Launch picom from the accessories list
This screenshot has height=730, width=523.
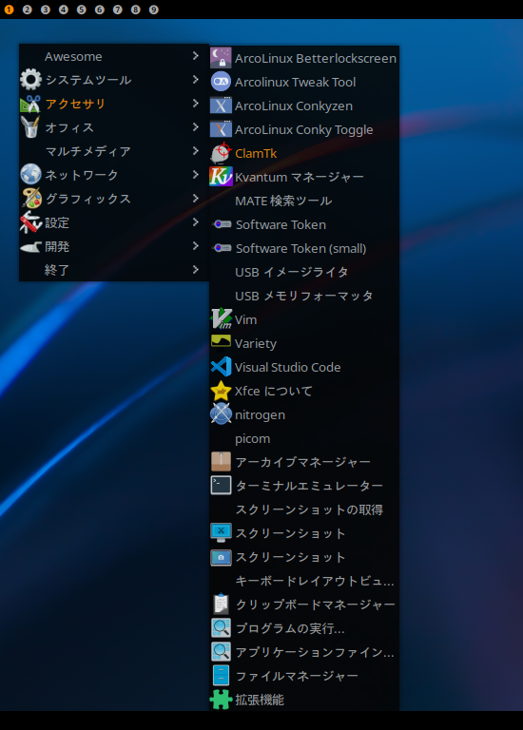(304, 438)
